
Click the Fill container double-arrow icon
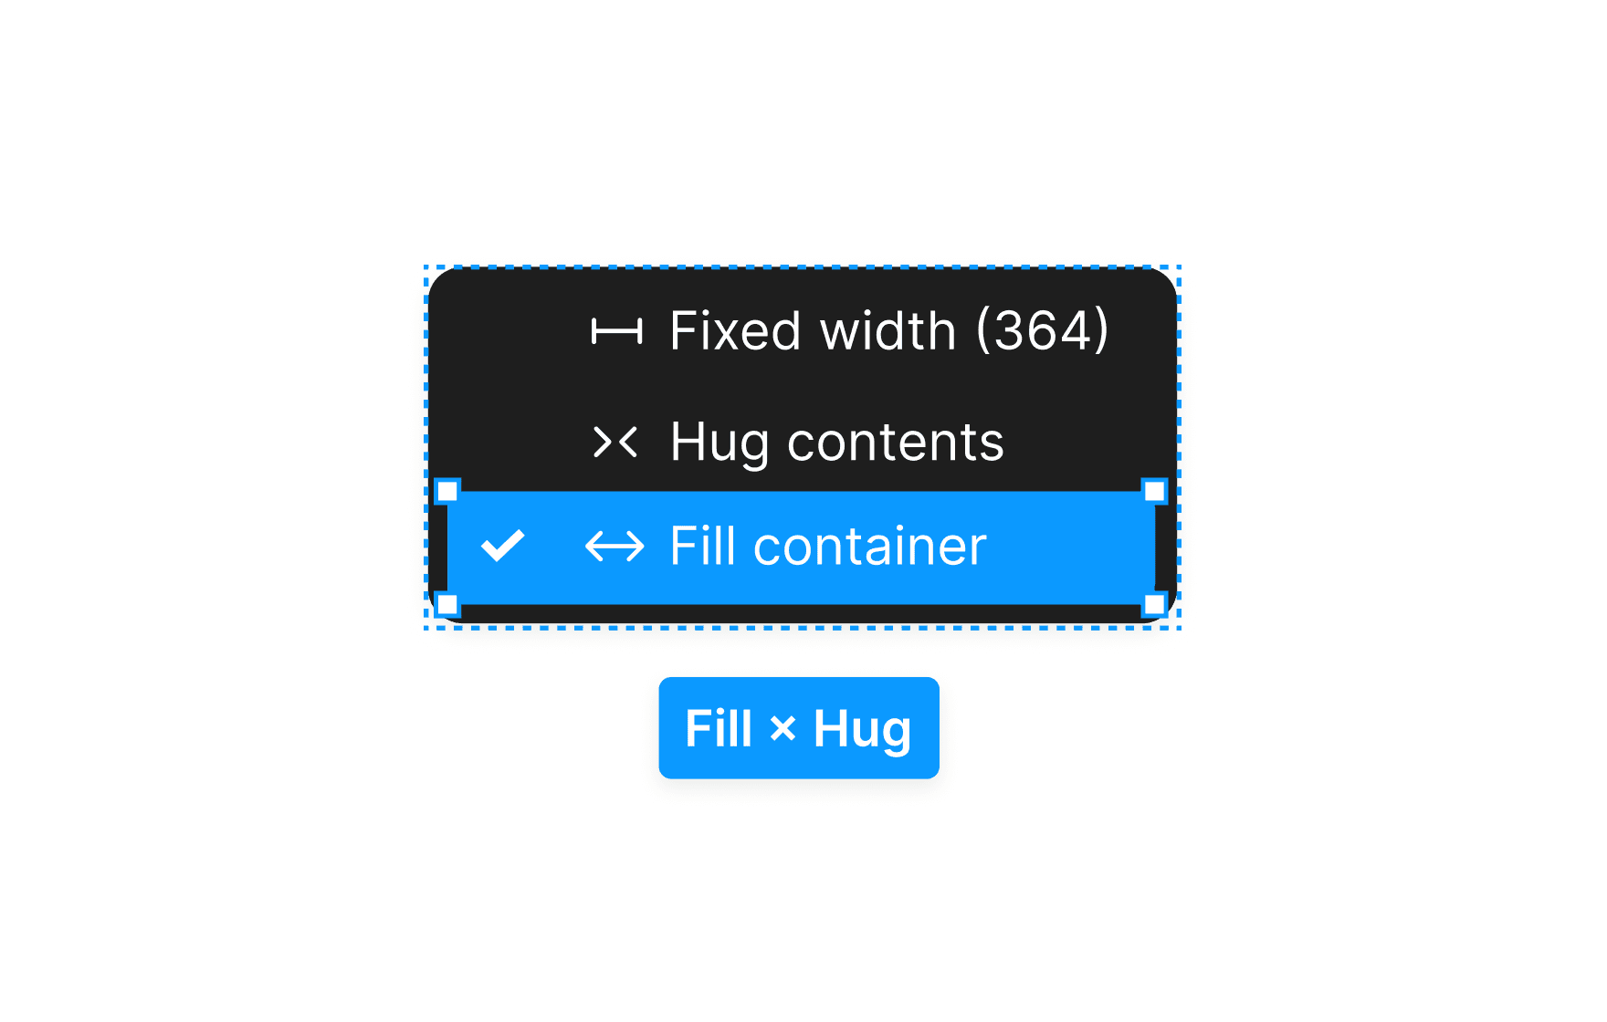tap(614, 547)
